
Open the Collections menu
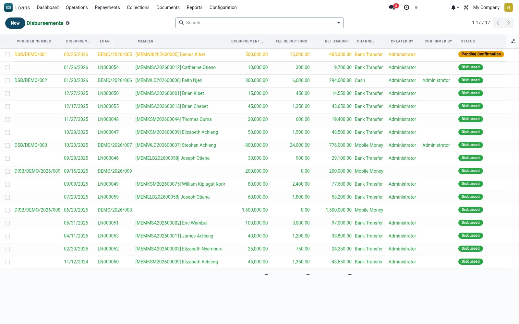coord(138,7)
